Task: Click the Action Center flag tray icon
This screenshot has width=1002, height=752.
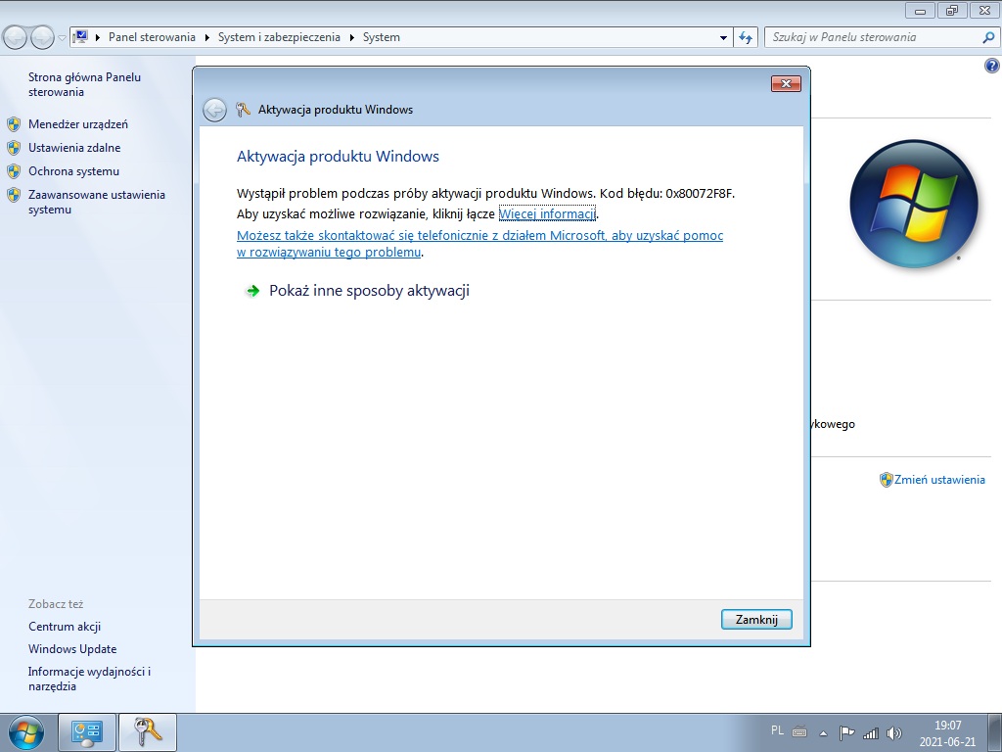Action: pos(847,732)
